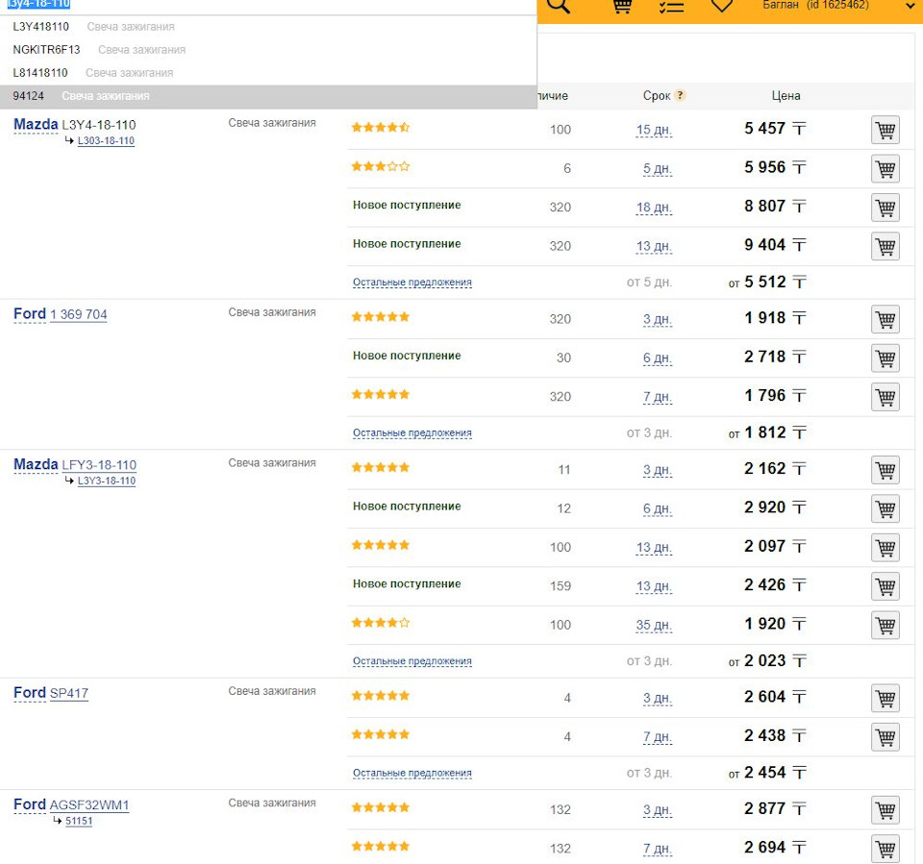Open the shopping cart in orange header
This screenshot has height=864, width=923.
622,6
